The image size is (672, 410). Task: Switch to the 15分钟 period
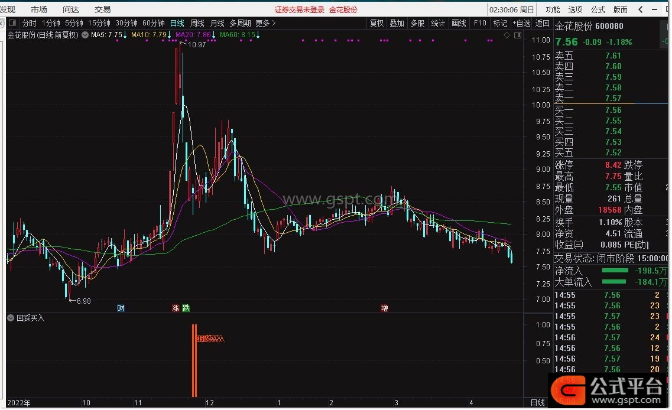[99, 23]
